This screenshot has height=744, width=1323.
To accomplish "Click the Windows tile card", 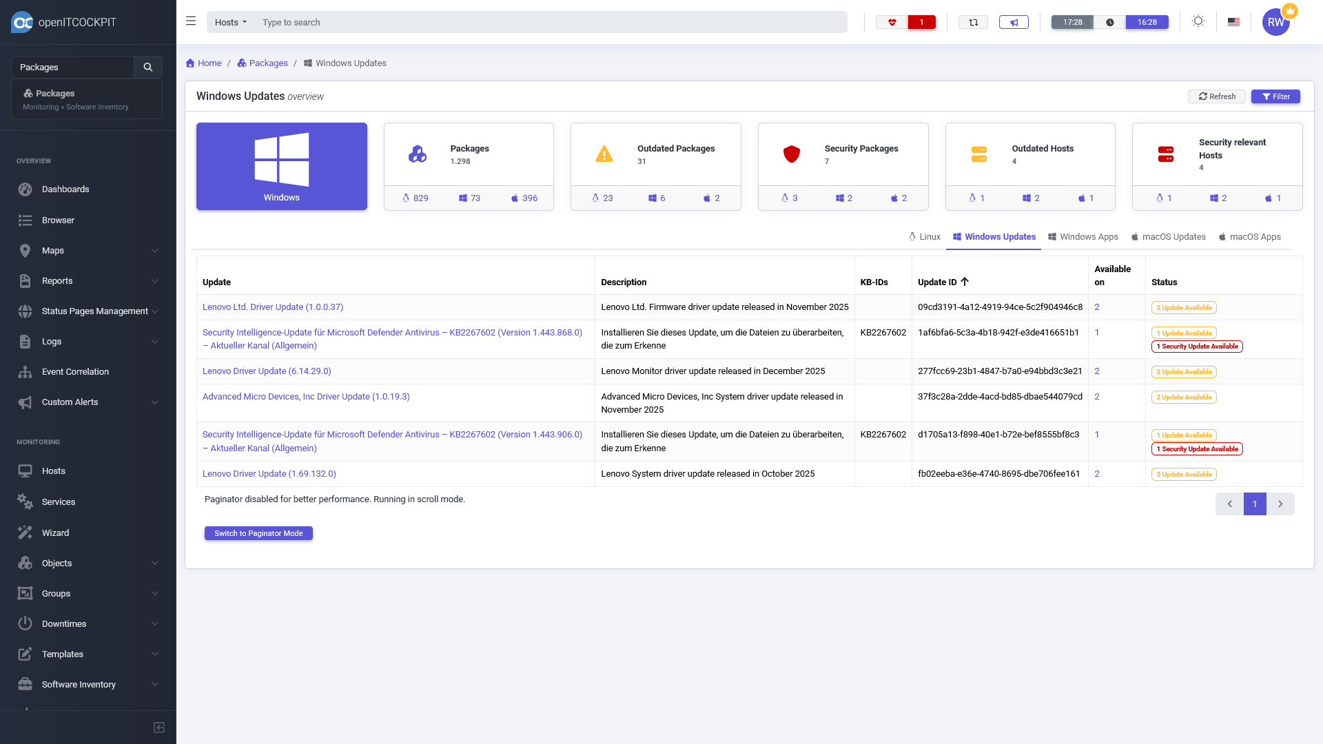I will (x=281, y=166).
